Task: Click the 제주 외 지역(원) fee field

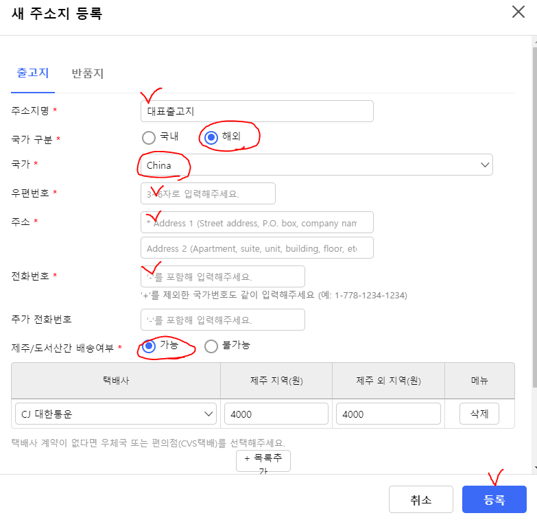Action: [388, 414]
